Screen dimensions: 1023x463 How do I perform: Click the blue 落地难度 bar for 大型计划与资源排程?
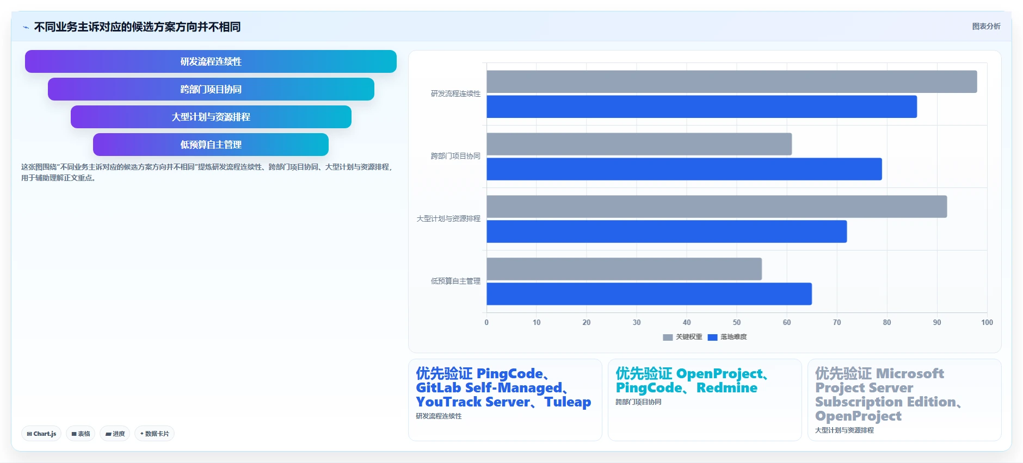[x=667, y=231]
